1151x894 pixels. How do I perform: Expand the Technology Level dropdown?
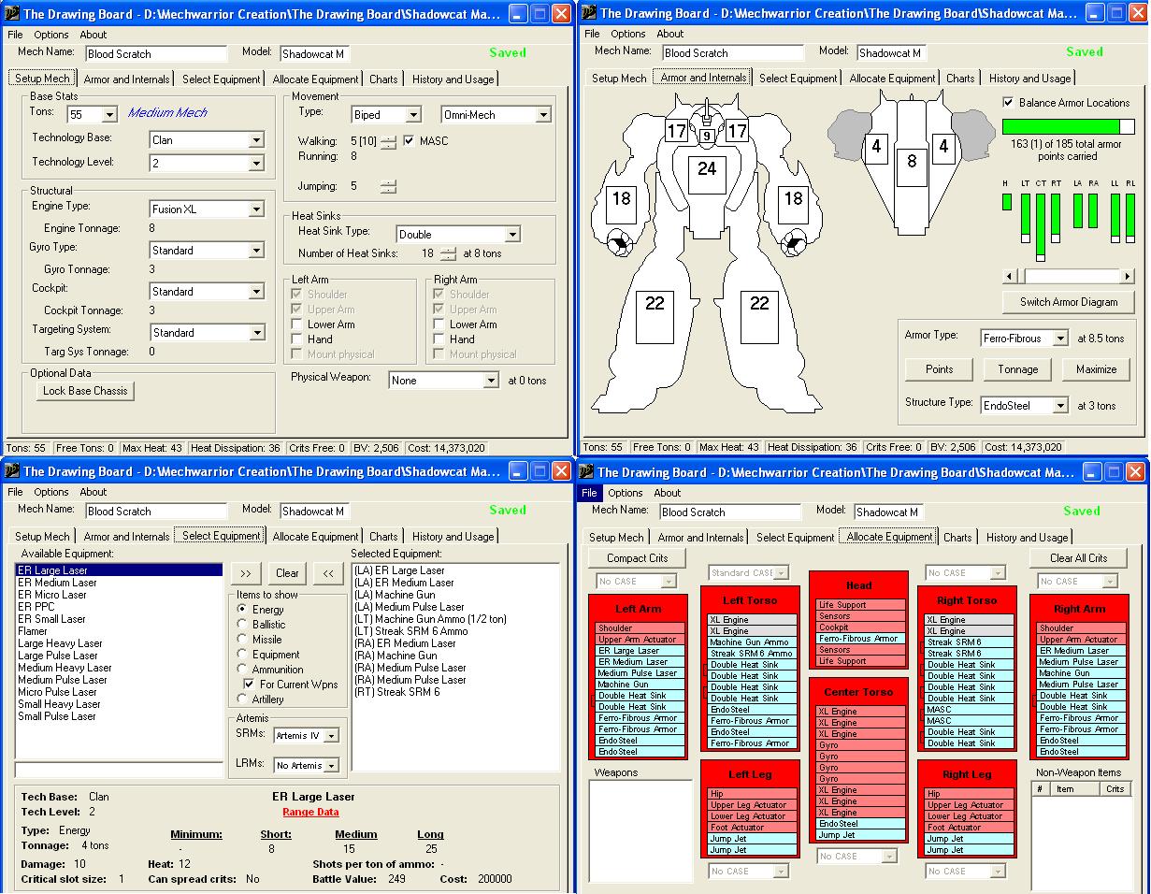256,164
